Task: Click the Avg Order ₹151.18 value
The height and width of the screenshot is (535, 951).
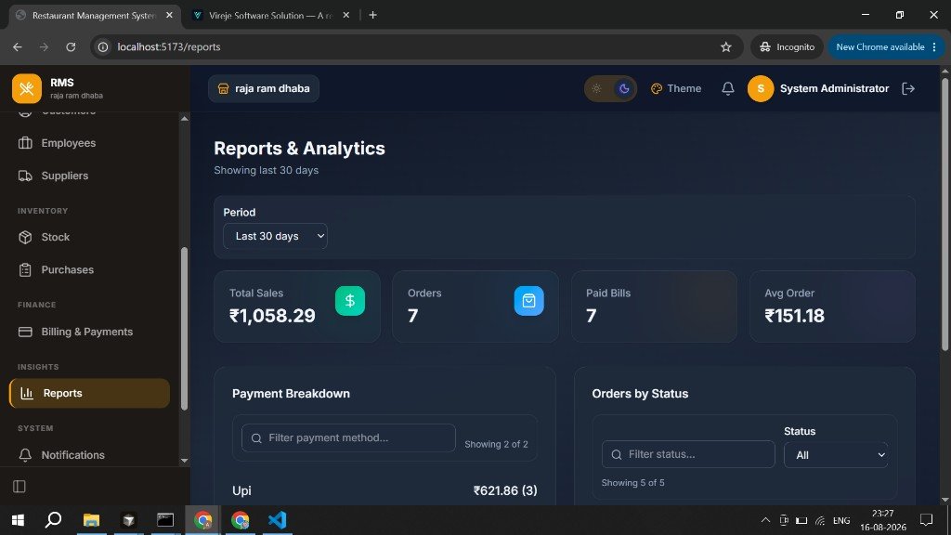Action: point(795,316)
